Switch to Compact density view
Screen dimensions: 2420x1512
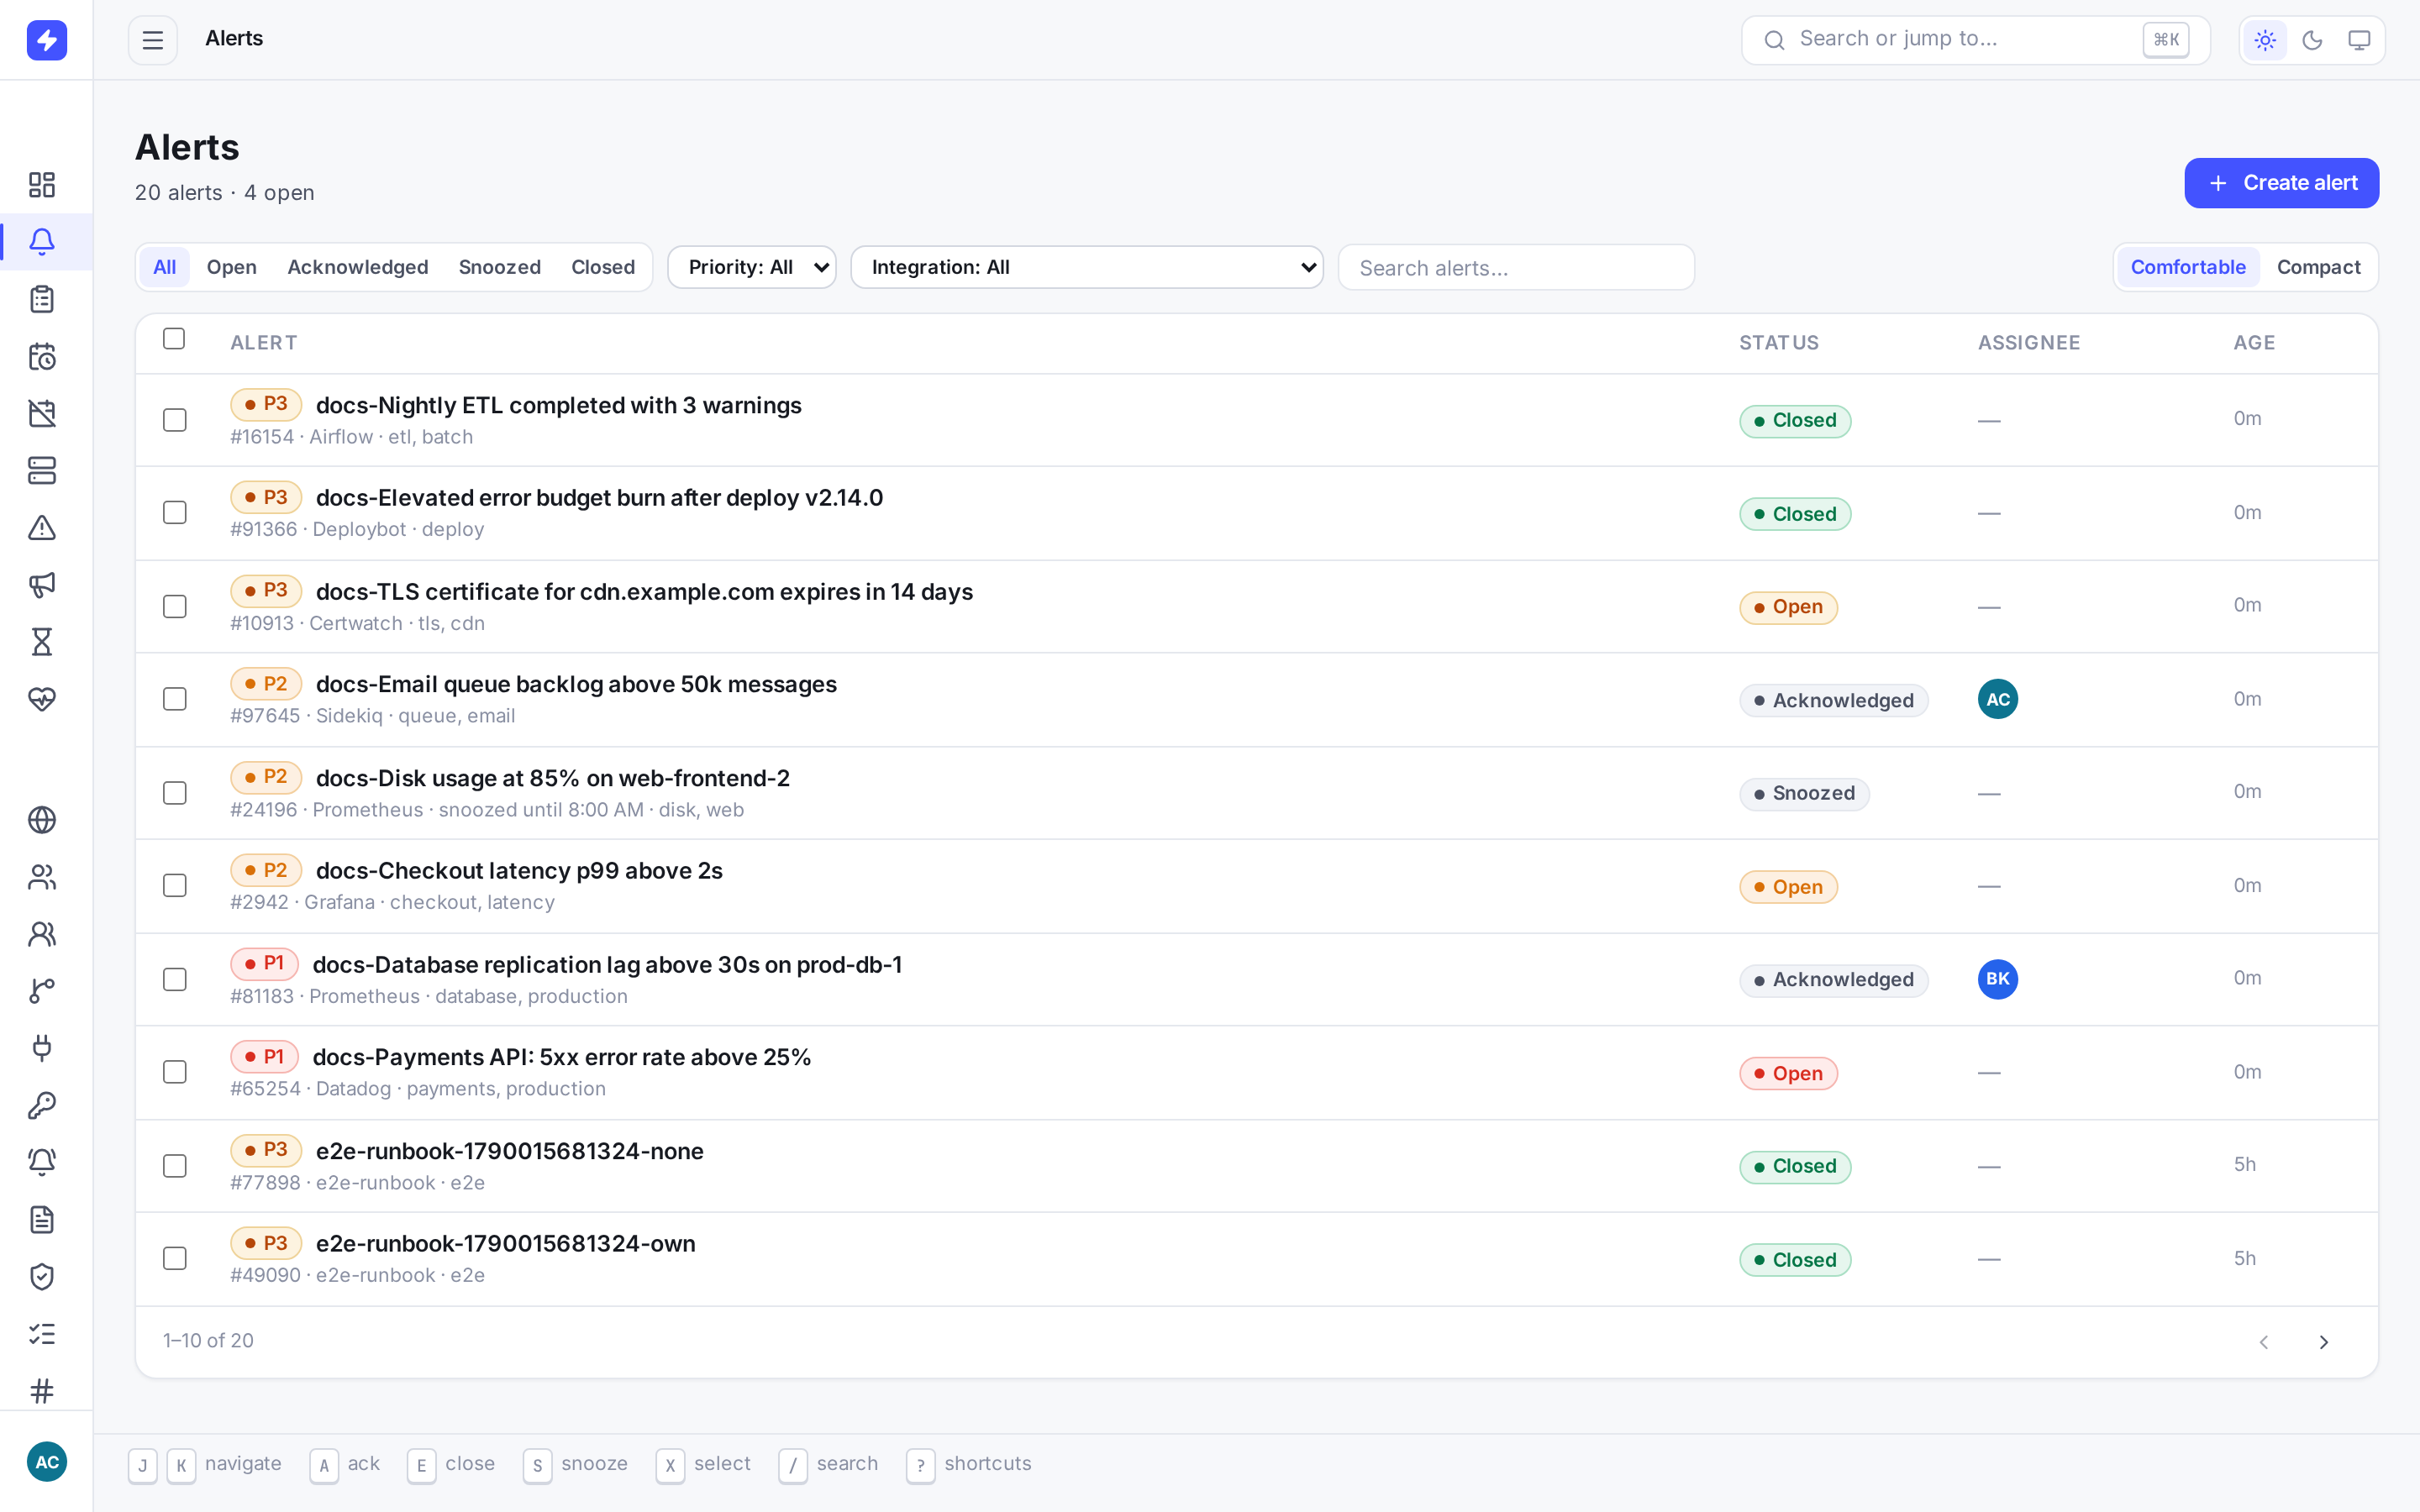(2318, 267)
